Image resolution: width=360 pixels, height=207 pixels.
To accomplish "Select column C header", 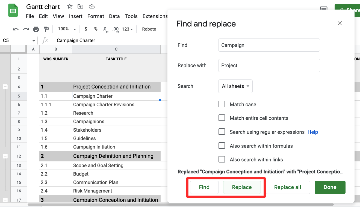I will [116, 49].
